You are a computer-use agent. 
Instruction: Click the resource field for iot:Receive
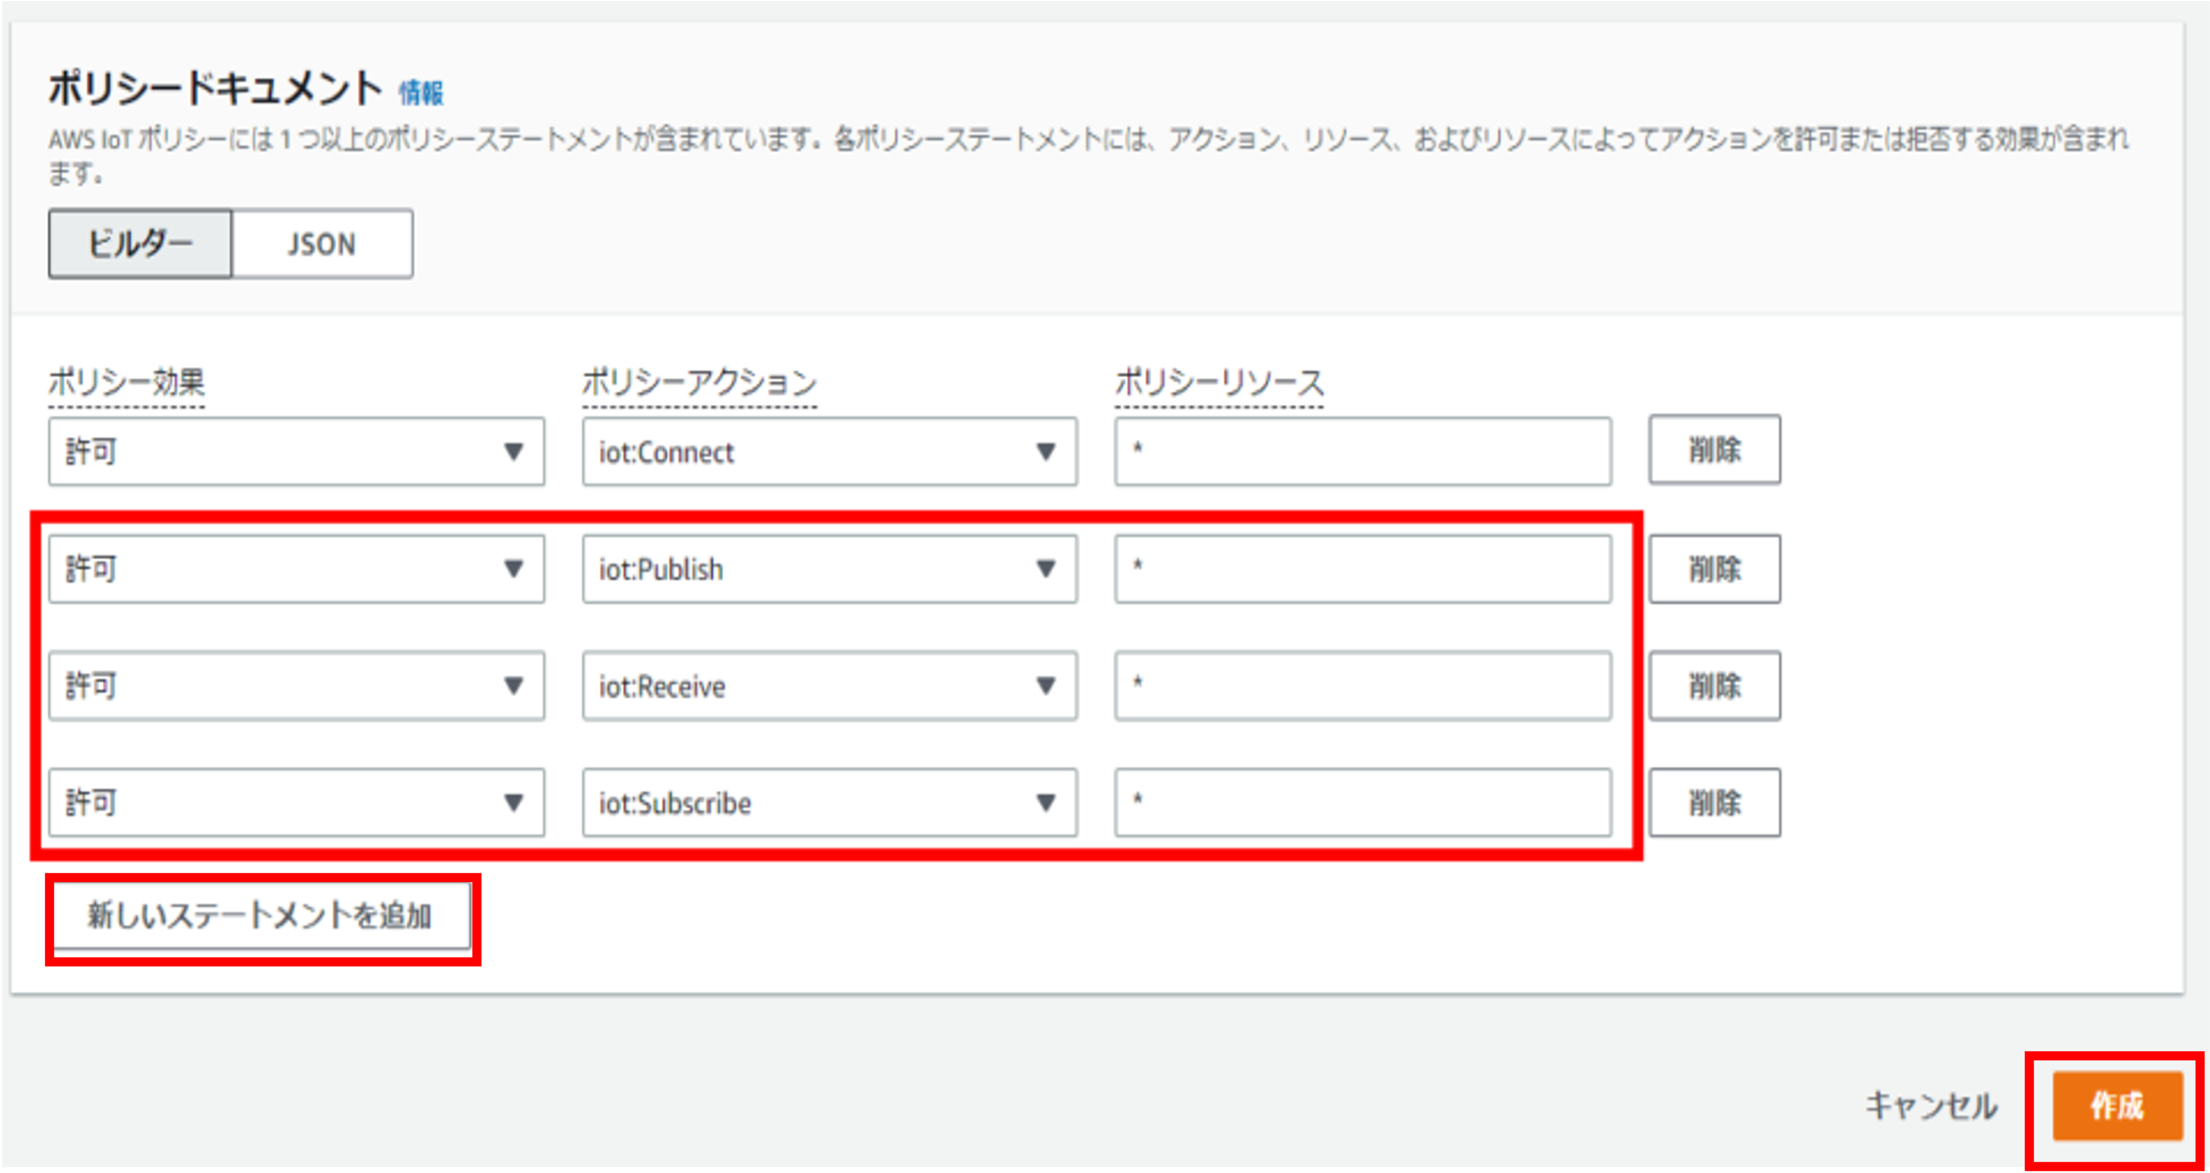(1362, 686)
